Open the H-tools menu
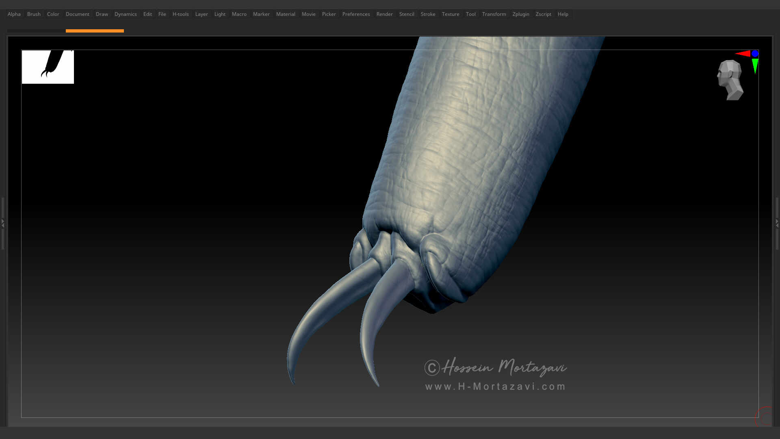 tap(180, 14)
